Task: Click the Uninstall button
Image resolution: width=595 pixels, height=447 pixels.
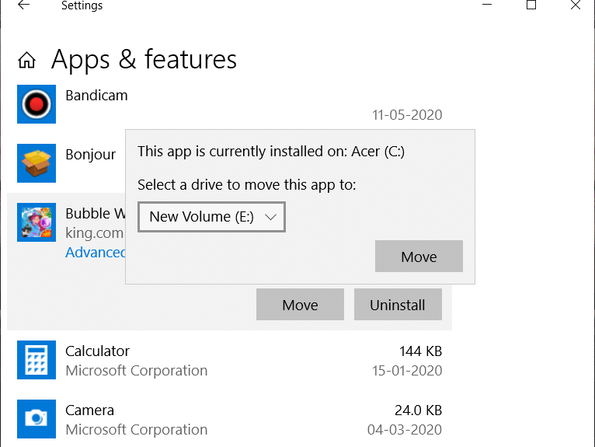Action: [398, 305]
